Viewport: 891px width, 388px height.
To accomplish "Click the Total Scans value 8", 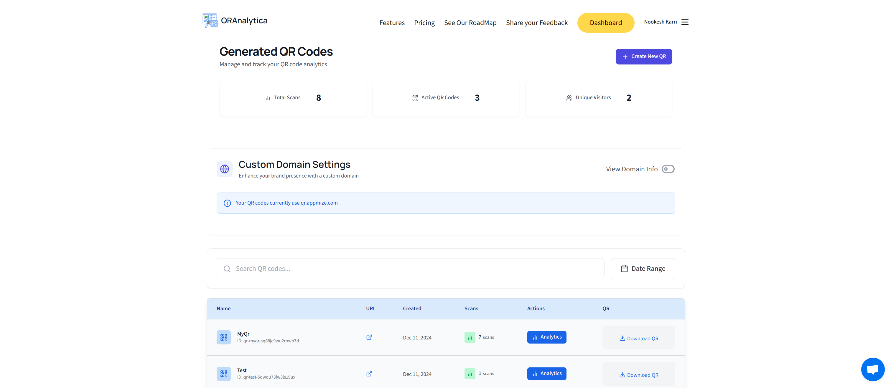I will 319,98.
